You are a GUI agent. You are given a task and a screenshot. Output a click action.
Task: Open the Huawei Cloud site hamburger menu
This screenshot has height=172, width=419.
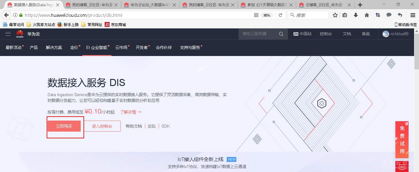[x=8, y=34]
